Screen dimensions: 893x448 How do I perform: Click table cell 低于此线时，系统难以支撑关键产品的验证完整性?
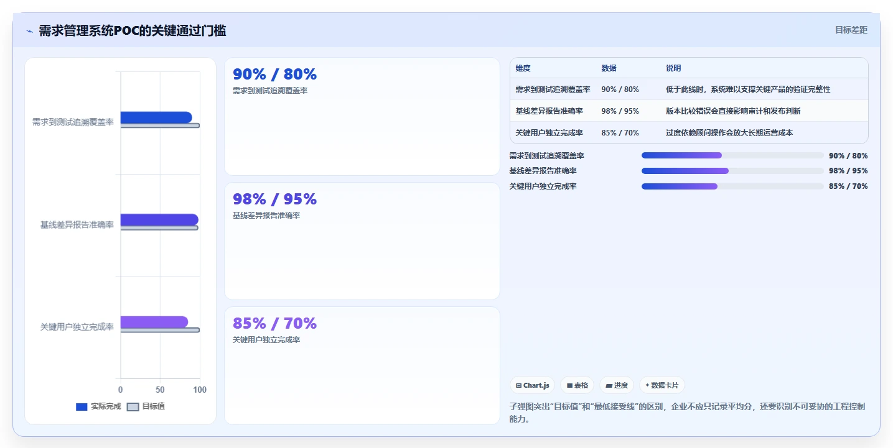(748, 89)
